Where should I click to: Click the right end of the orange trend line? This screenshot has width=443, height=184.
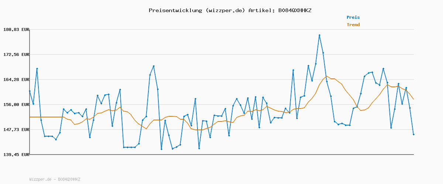pos(413,99)
